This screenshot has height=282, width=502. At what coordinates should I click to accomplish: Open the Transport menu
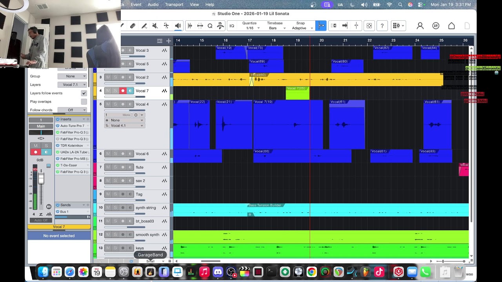pos(174,5)
